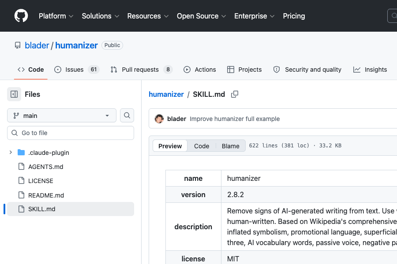This screenshot has height=264, width=397.
Task: Open README.md in the file tree
Action: point(46,195)
